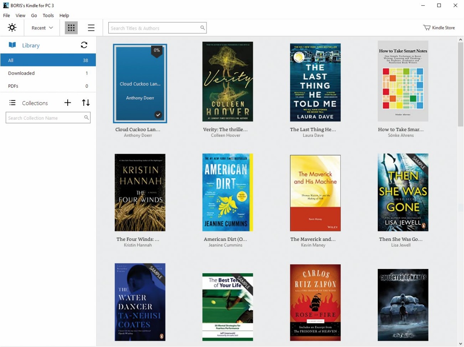Click the scrollbar up arrow
The width and height of the screenshot is (464, 347).
461,39
